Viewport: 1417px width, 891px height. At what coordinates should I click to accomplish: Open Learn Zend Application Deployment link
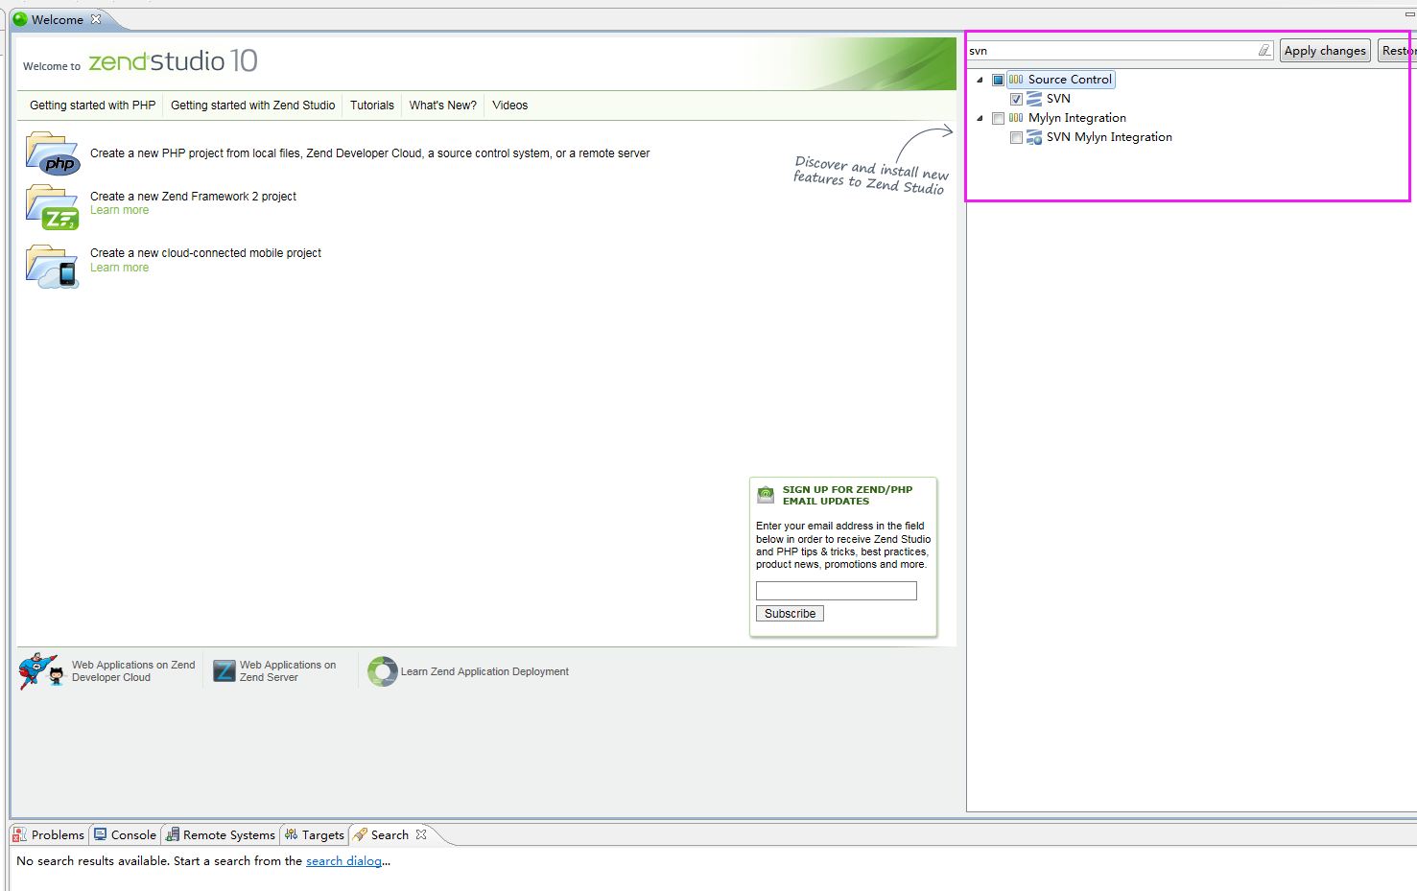[484, 671]
